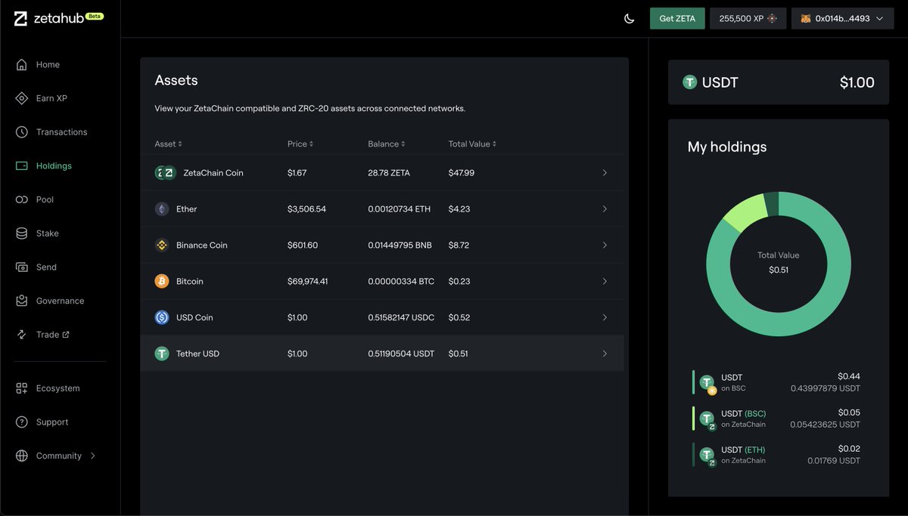This screenshot has height=516, width=908.
Task: Click the ZetaHub logo
Action: click(x=58, y=19)
